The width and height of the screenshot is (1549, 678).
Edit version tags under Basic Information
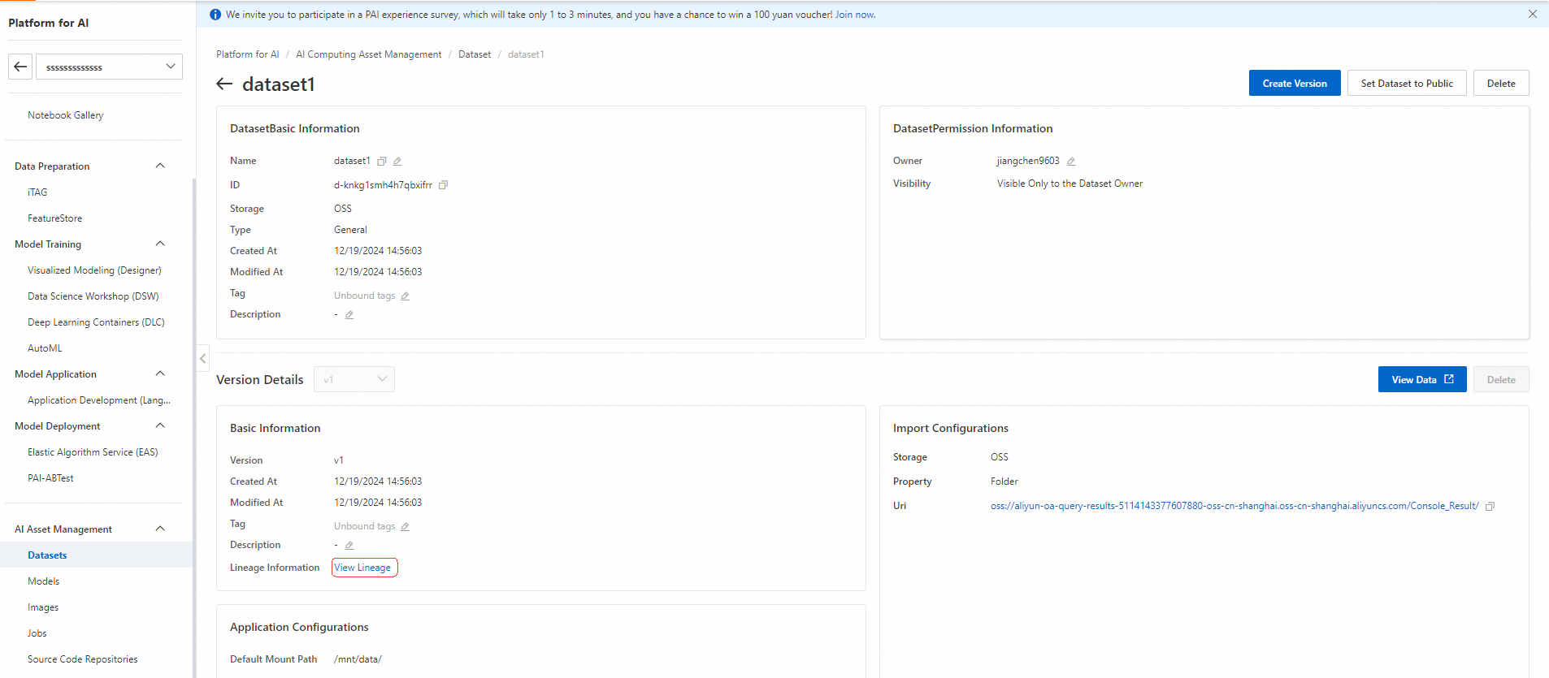tap(405, 527)
